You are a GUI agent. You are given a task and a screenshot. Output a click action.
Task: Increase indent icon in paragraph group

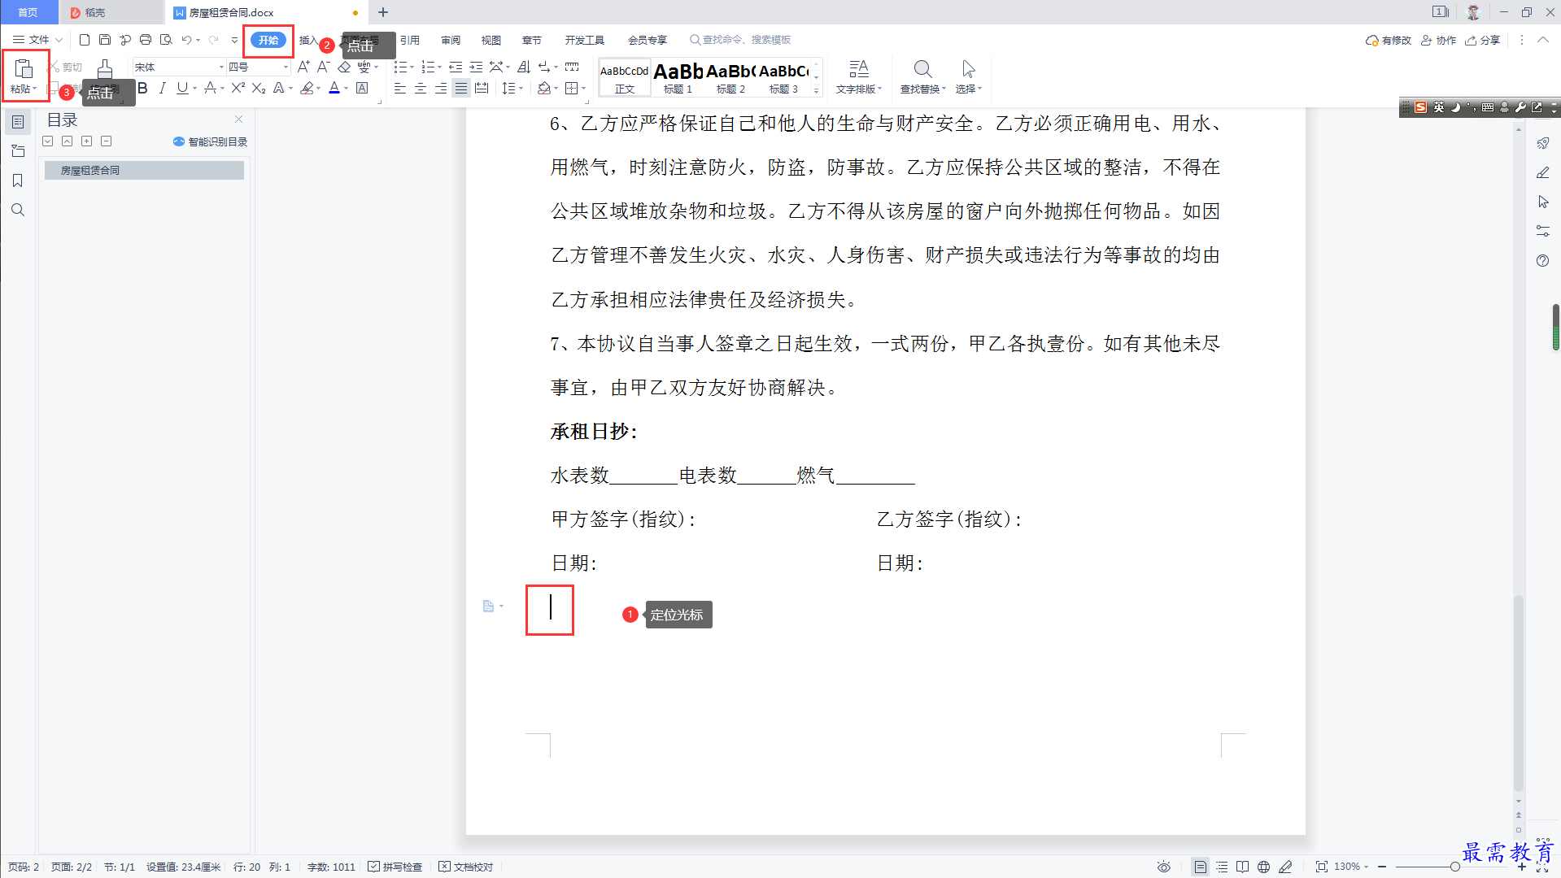(x=476, y=67)
